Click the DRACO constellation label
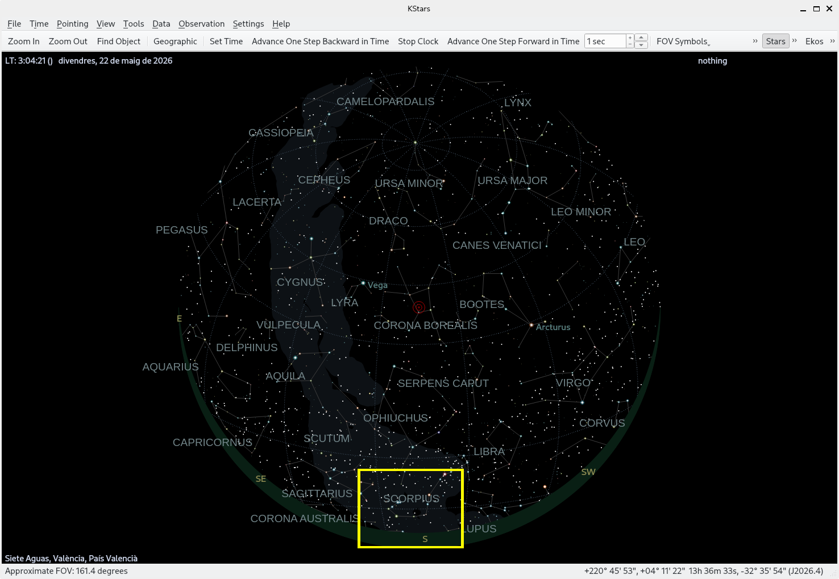 click(388, 221)
